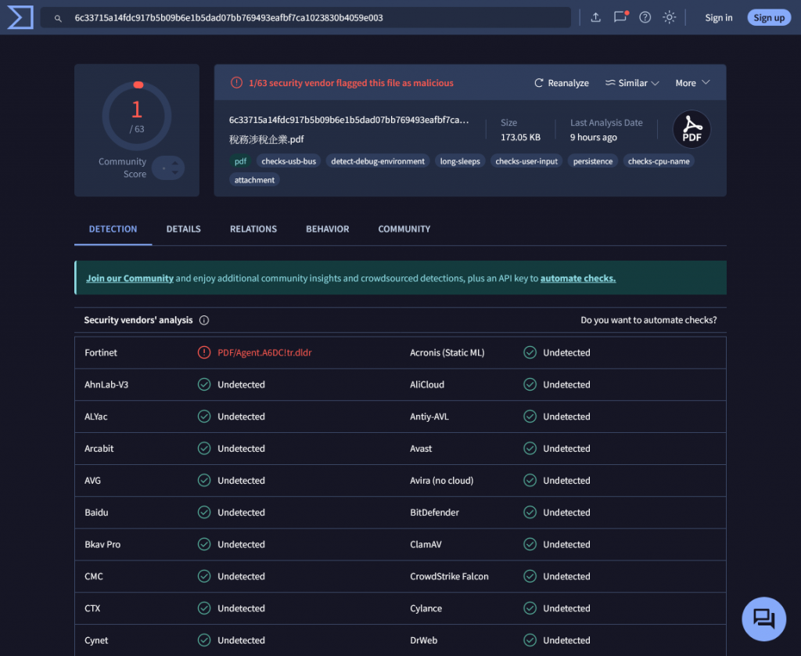
Task: Switch to the DETECTION tab
Action: pos(113,229)
